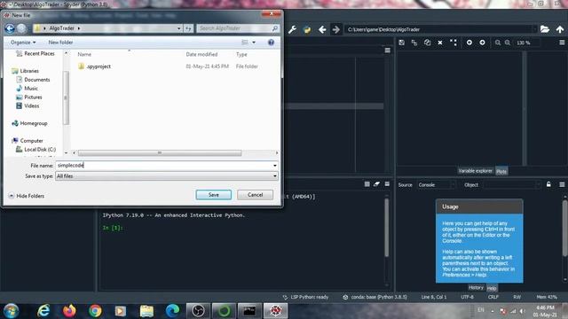This screenshot has height=319, width=568.
Task: Refresh the dialog folder location
Action: (188, 28)
